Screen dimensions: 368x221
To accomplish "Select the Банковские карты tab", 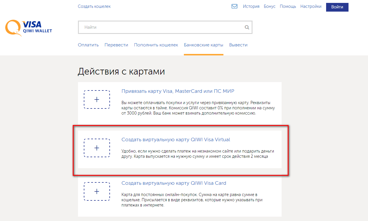I will (x=204, y=45).
